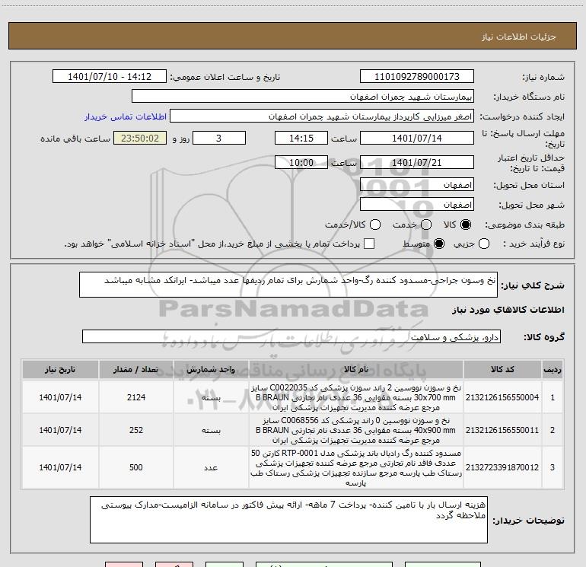Choose the متوسط purchase type radio
Viewport: 586px width, 567px height.
click(x=439, y=244)
